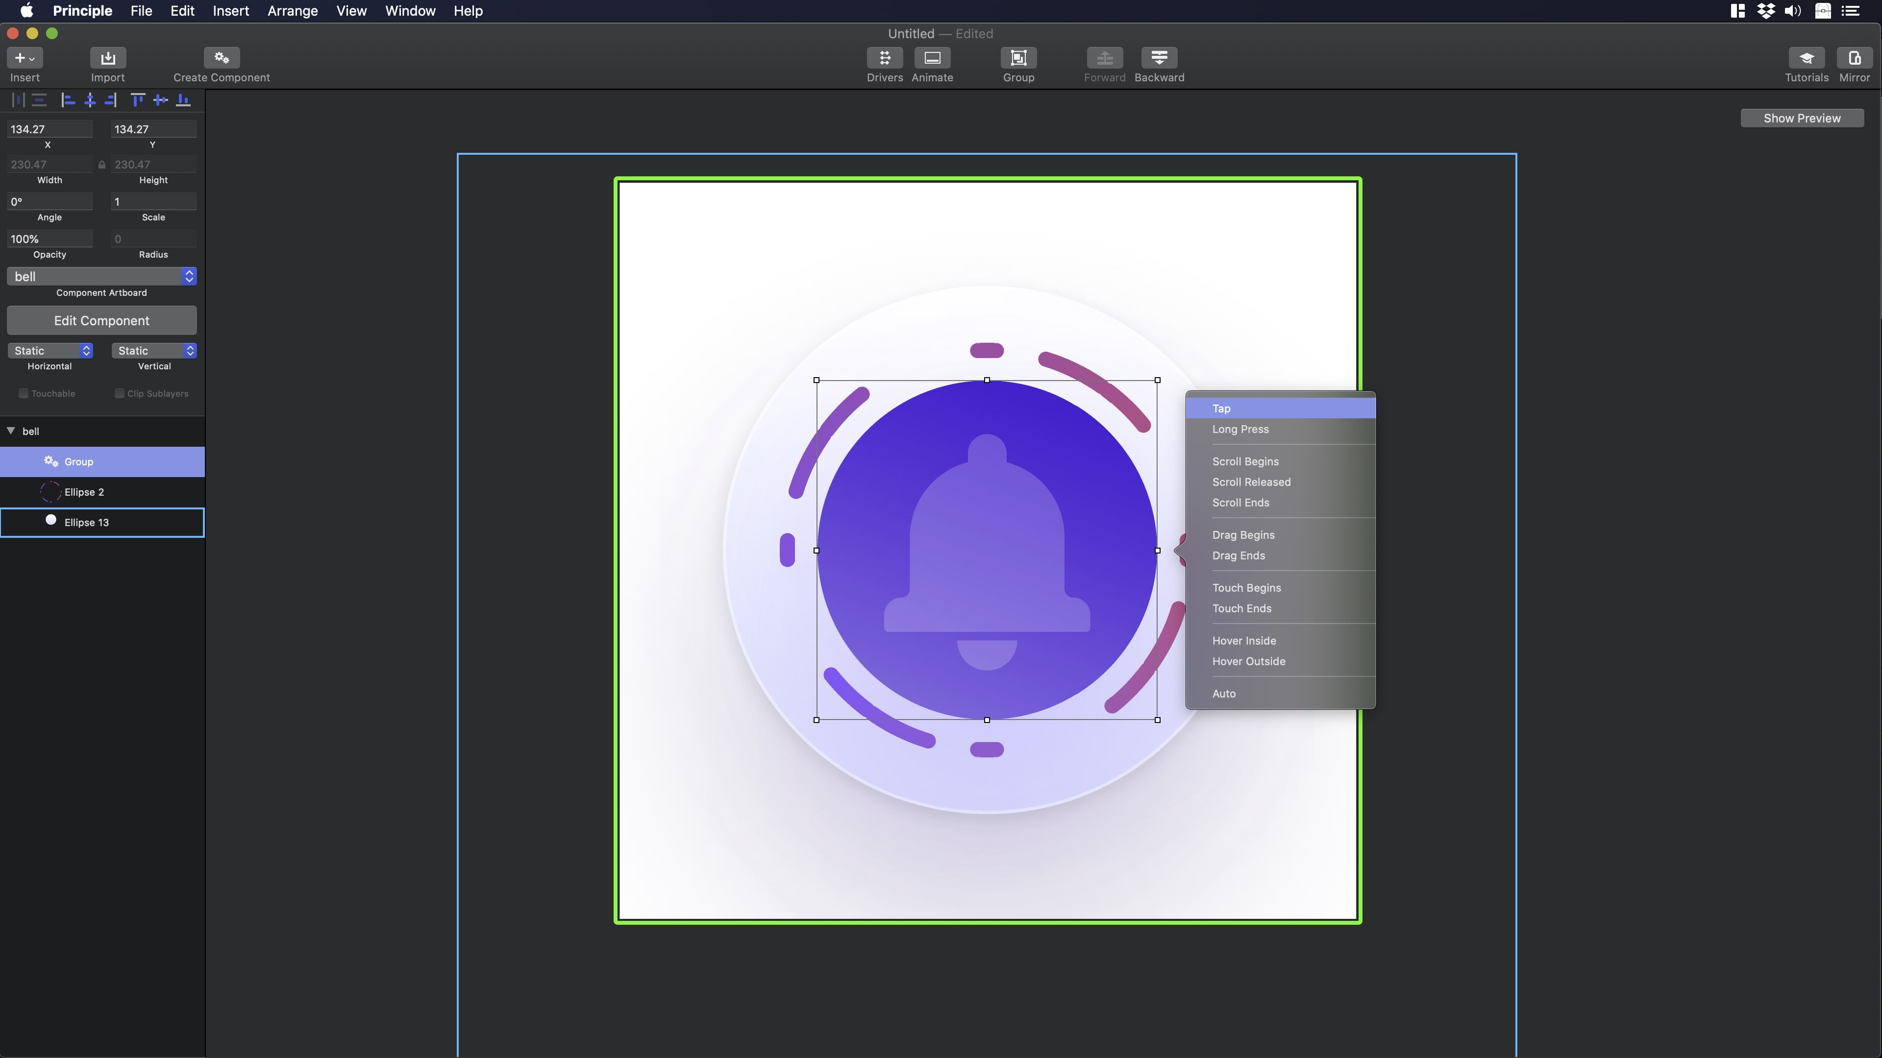Enable the Touchable checkbox

click(24, 393)
